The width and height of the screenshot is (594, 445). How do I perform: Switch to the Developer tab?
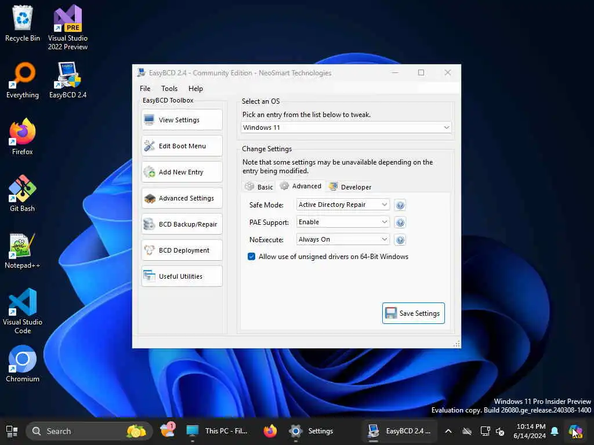[350, 187]
